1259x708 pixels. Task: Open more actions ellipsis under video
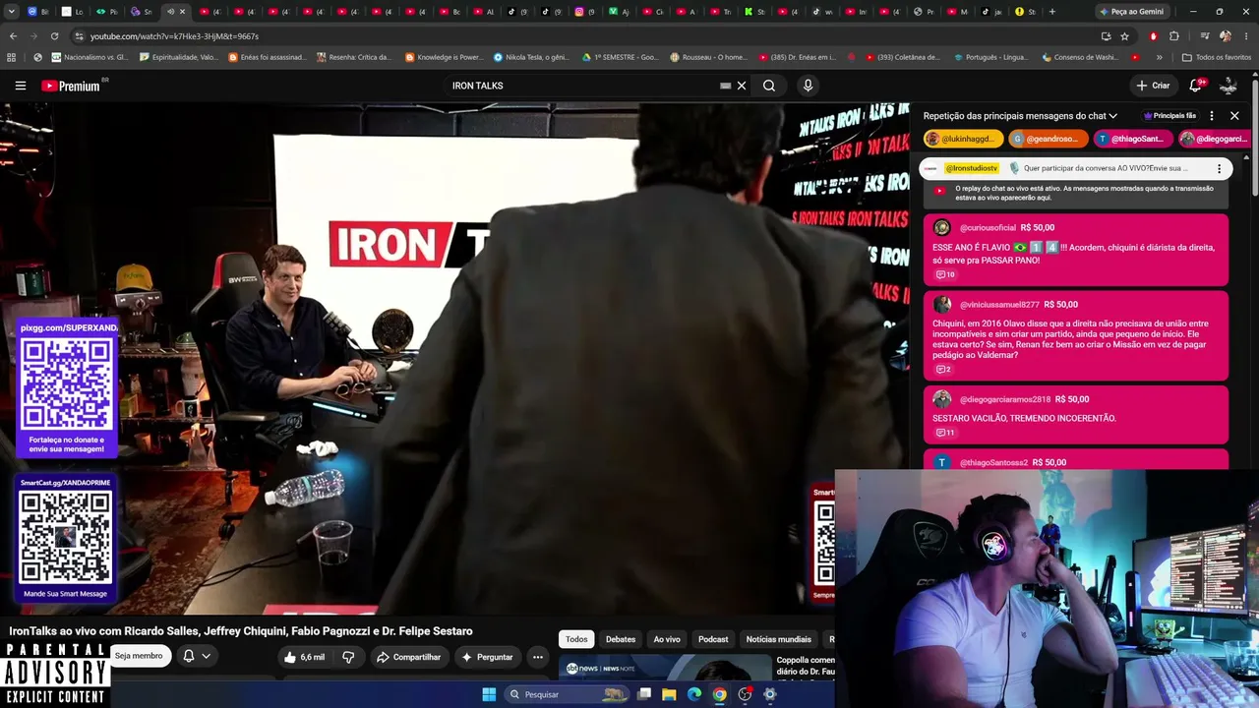tap(537, 657)
